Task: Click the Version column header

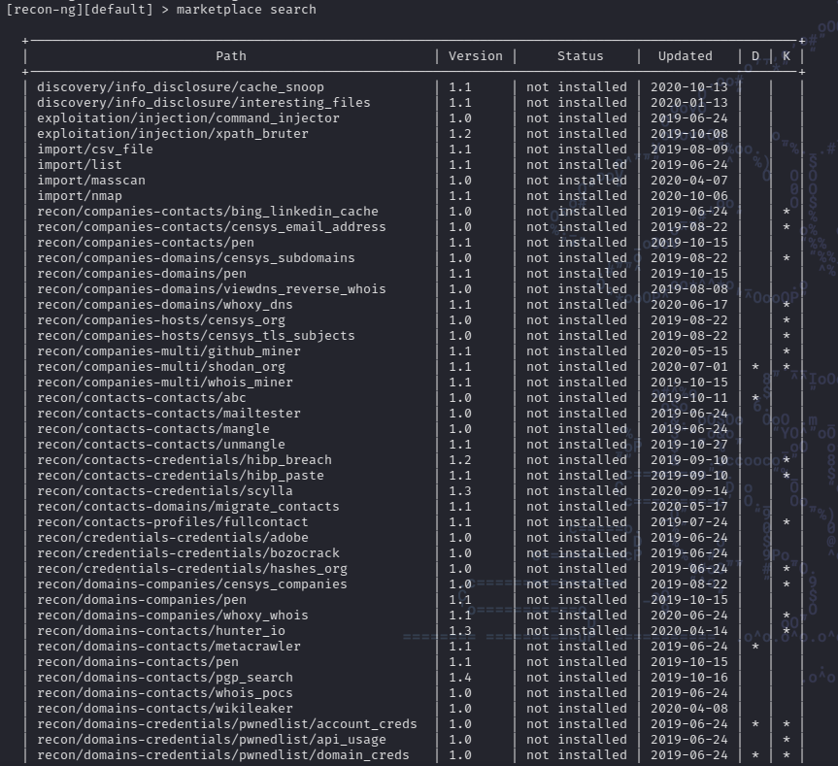Action: pyautogui.click(x=476, y=56)
